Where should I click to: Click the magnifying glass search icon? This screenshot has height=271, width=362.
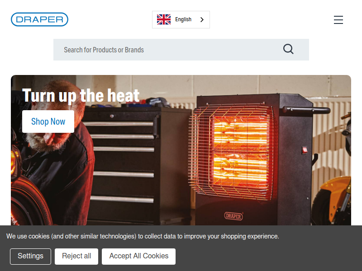[x=288, y=49]
